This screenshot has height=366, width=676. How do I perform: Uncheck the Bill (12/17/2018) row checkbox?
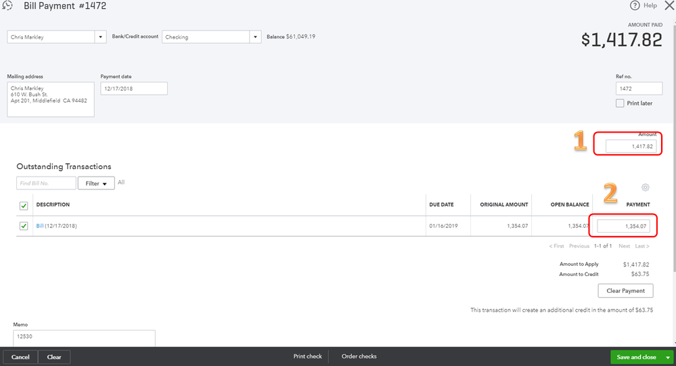[x=24, y=226]
